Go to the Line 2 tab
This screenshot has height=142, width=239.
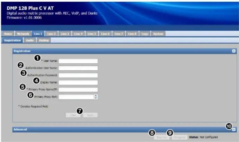click(x=51, y=34)
